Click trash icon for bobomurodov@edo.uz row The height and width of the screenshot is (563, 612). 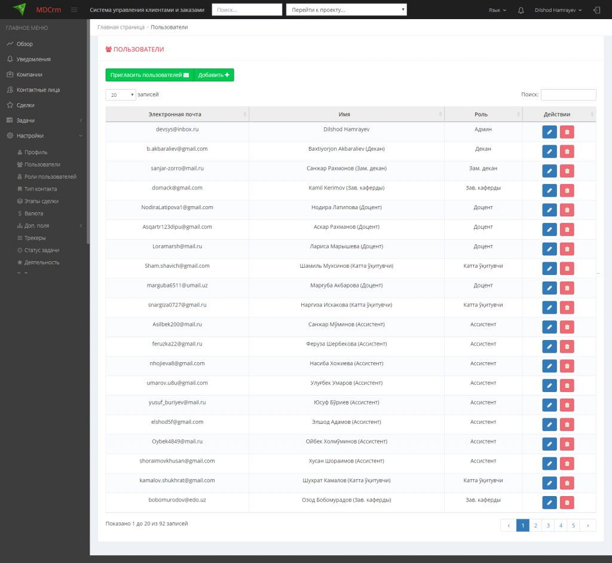567,503
